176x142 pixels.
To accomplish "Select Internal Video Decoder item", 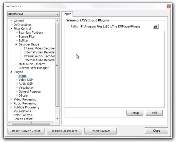I will (39, 48).
